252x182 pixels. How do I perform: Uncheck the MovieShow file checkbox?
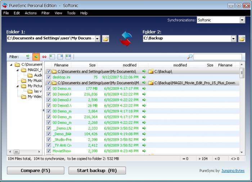49,151
